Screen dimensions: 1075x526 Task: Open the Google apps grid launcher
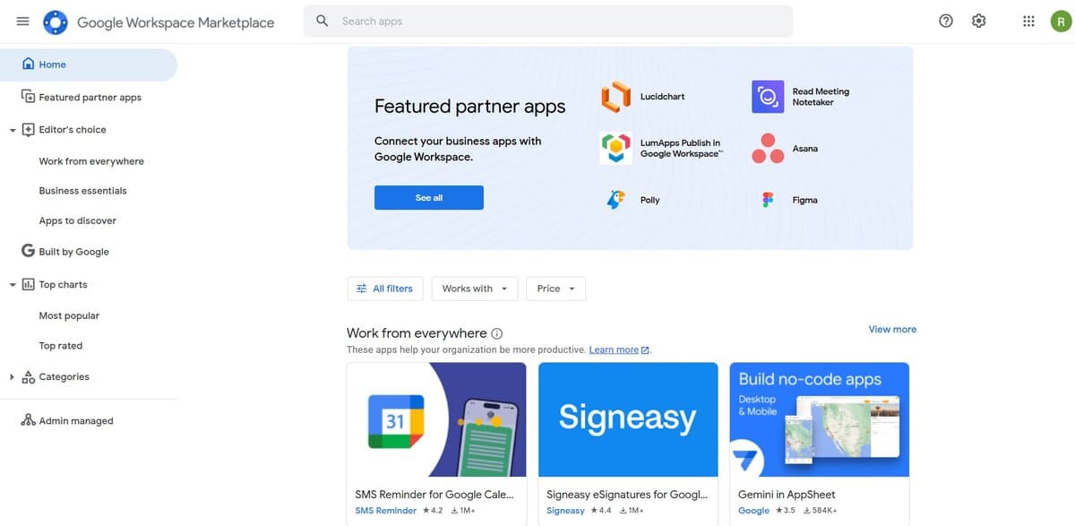tap(1028, 22)
